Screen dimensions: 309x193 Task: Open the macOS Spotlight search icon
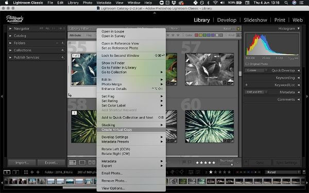tap(286, 3)
